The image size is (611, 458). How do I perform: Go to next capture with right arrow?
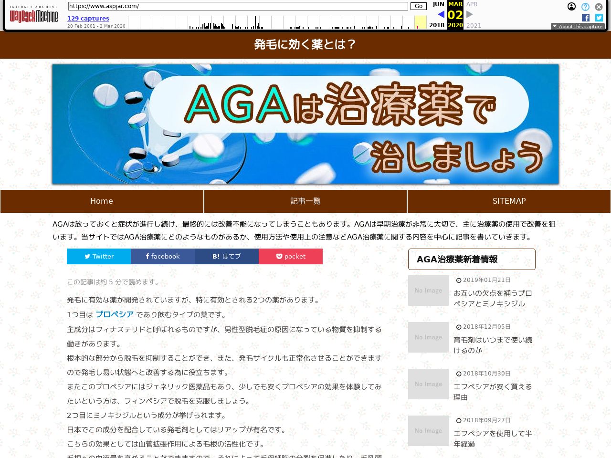(470, 14)
